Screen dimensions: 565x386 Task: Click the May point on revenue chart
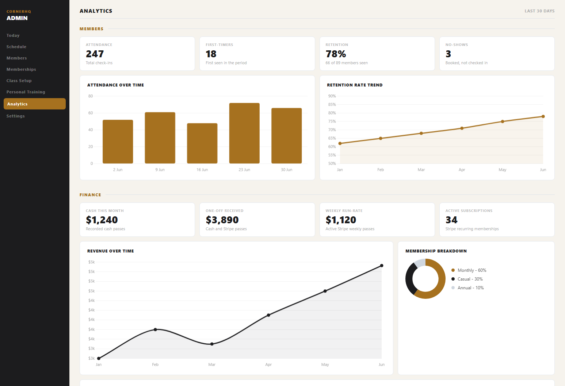click(x=325, y=291)
